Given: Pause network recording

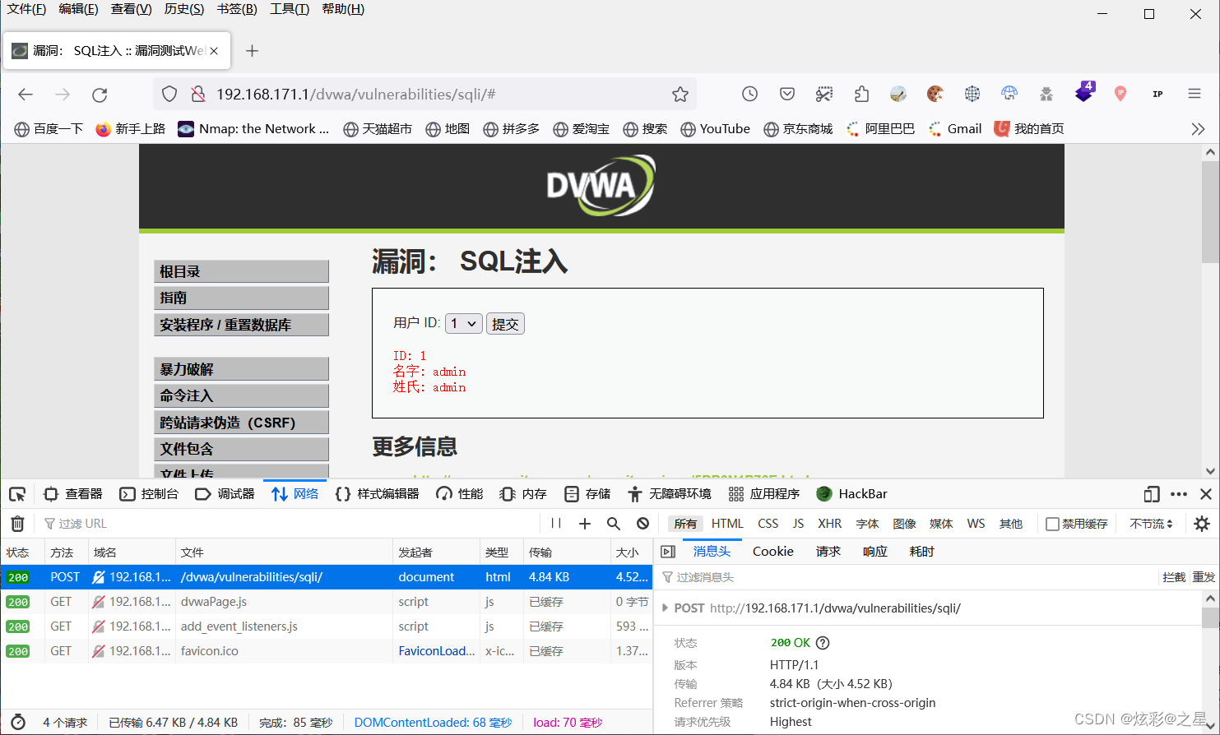Looking at the screenshot, I should (x=556, y=524).
